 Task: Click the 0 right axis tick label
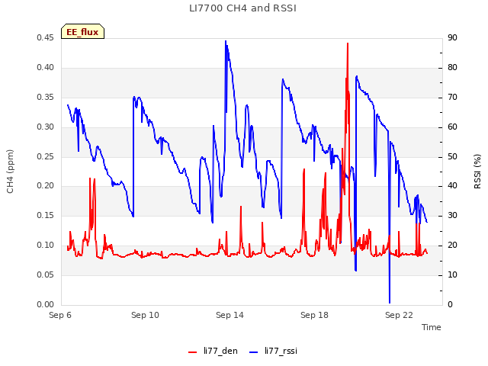tap(450, 305)
